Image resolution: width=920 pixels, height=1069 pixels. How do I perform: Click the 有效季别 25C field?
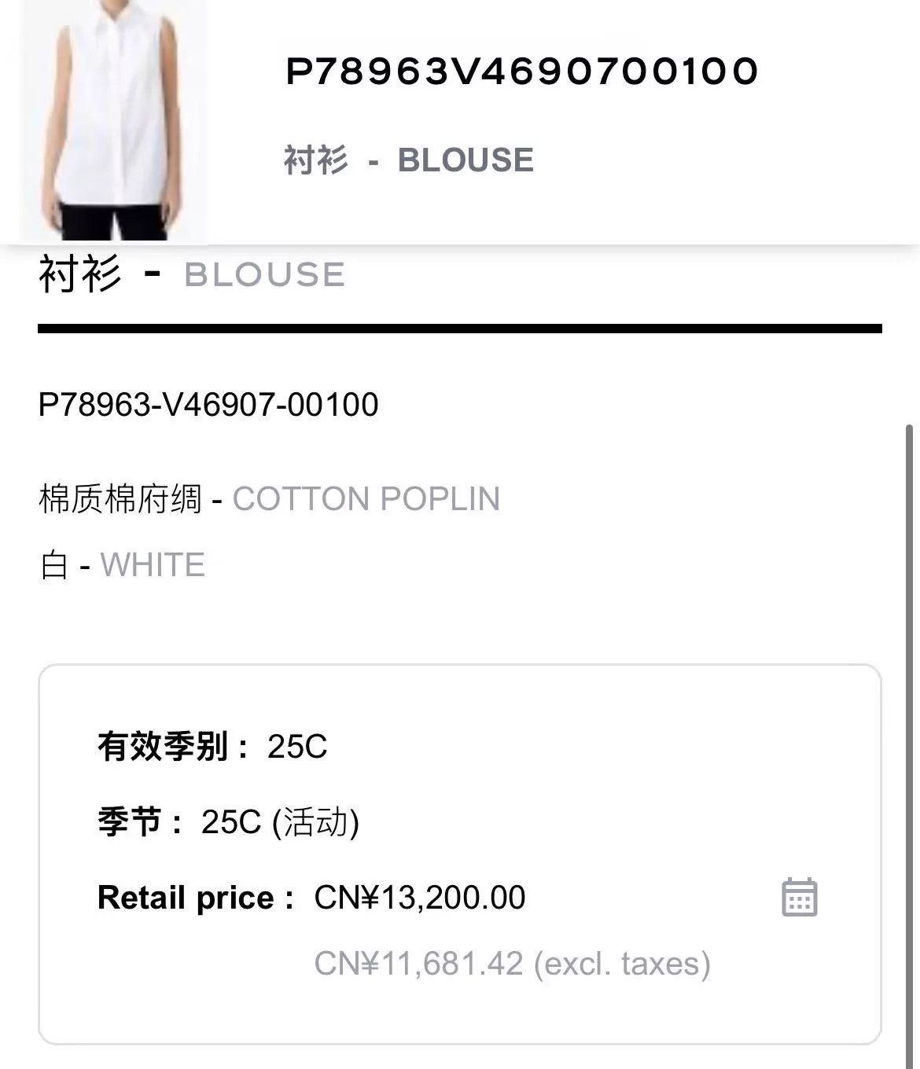(x=212, y=746)
